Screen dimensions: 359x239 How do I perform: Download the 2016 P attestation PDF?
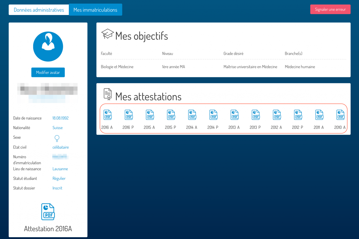(x=129, y=115)
